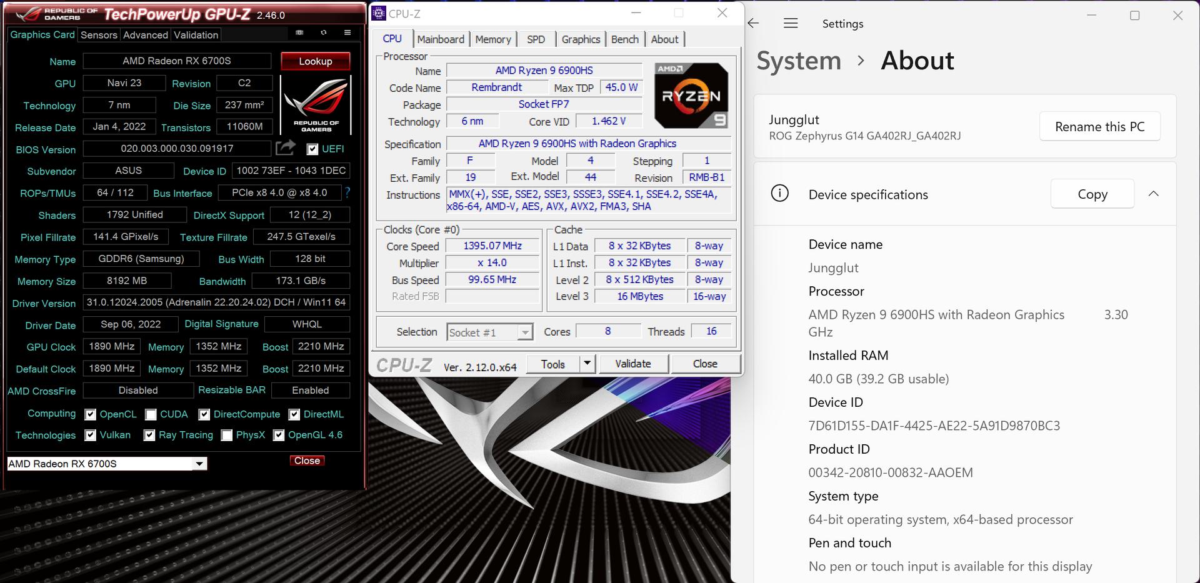Switch to GPU-Z Sensors tab
The image size is (1200, 583).
point(99,35)
